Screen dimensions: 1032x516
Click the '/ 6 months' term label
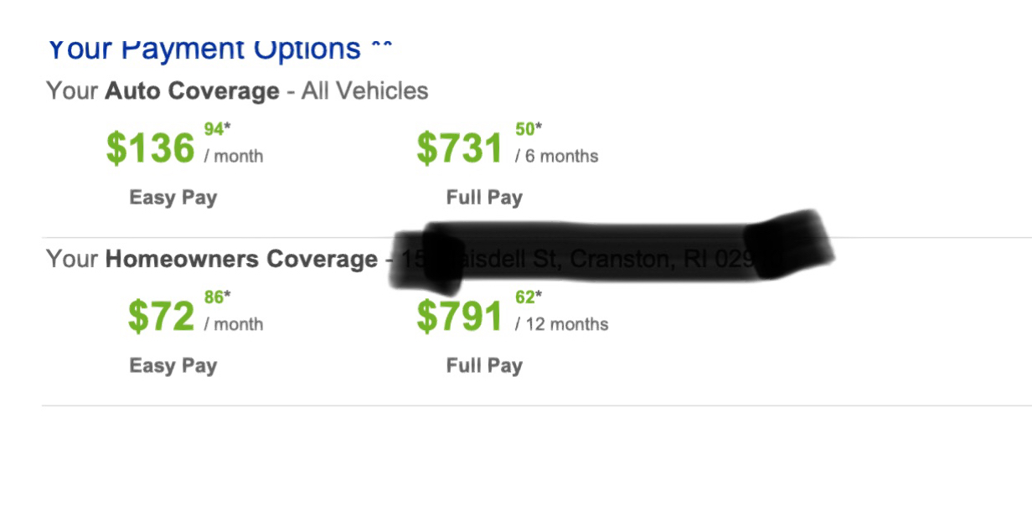(557, 156)
